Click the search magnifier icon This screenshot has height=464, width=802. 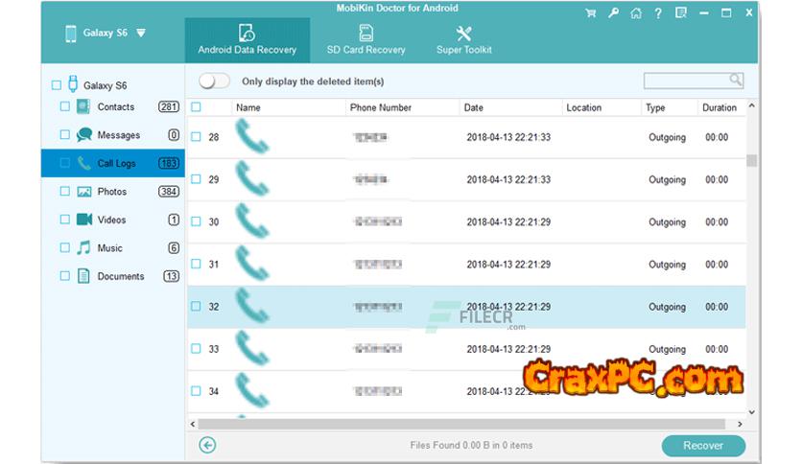[x=736, y=81]
